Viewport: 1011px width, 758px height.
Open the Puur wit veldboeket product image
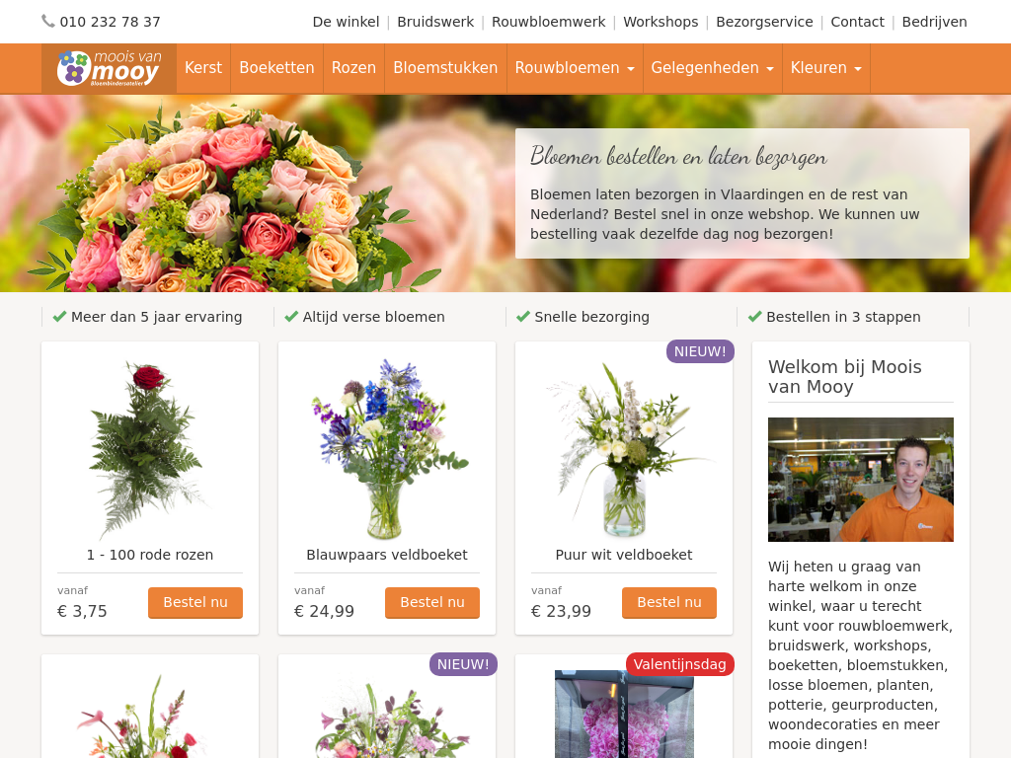click(x=624, y=449)
